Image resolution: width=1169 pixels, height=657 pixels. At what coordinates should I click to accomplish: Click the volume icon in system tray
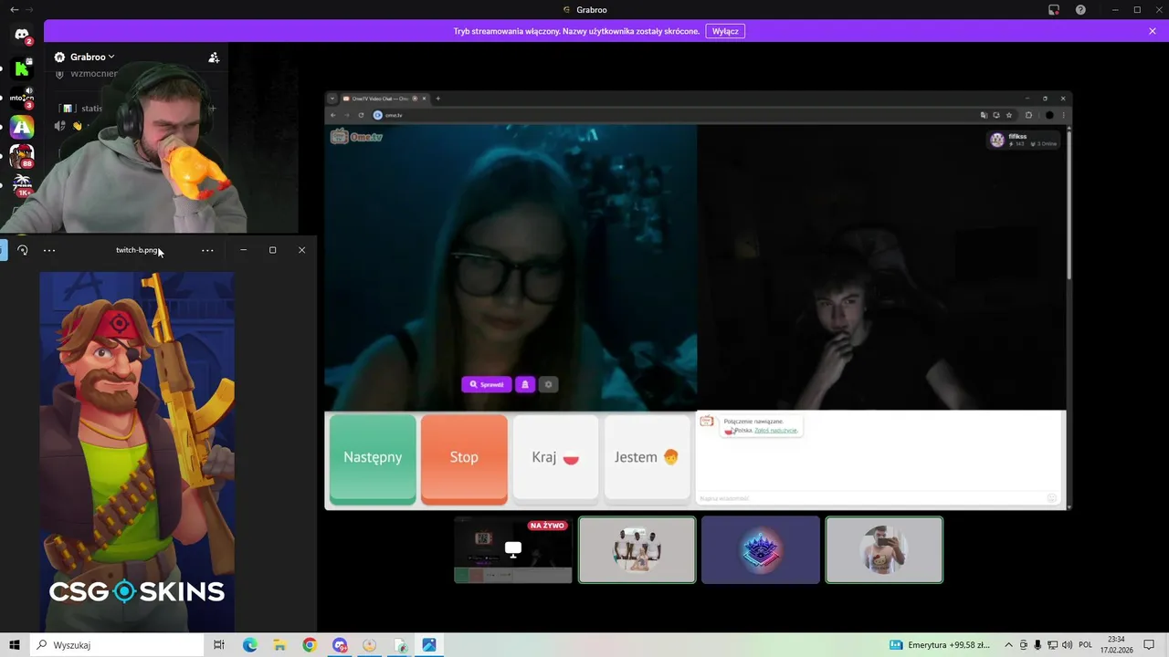(1067, 645)
